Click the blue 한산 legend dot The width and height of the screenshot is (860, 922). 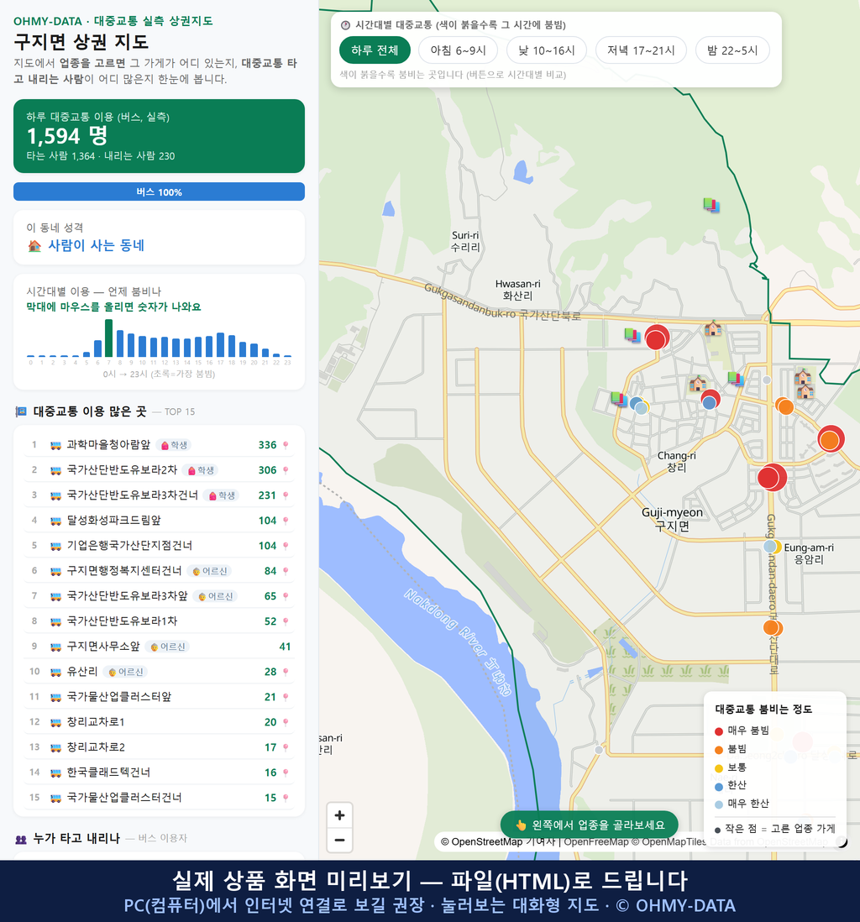click(718, 786)
